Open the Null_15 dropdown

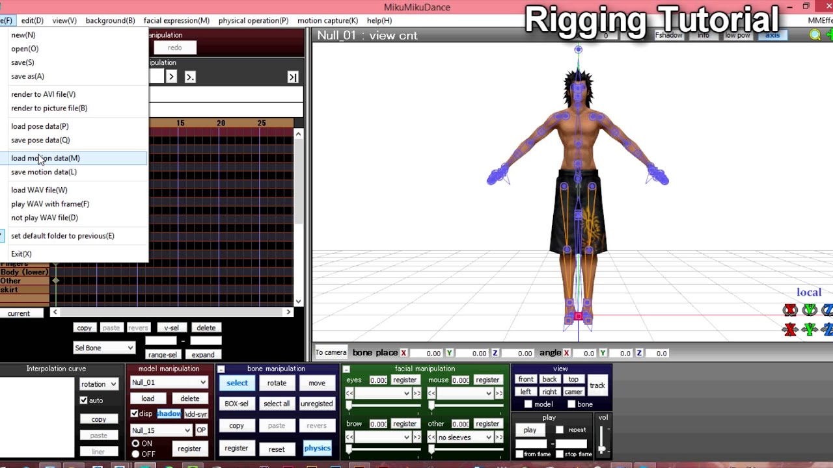[x=161, y=430]
